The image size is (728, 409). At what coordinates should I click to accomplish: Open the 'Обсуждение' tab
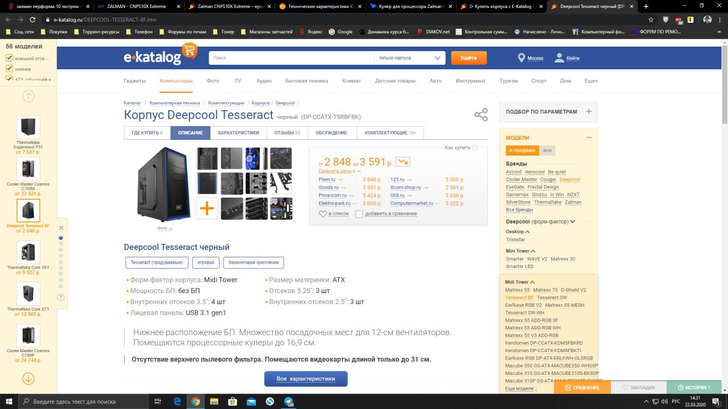(x=333, y=133)
